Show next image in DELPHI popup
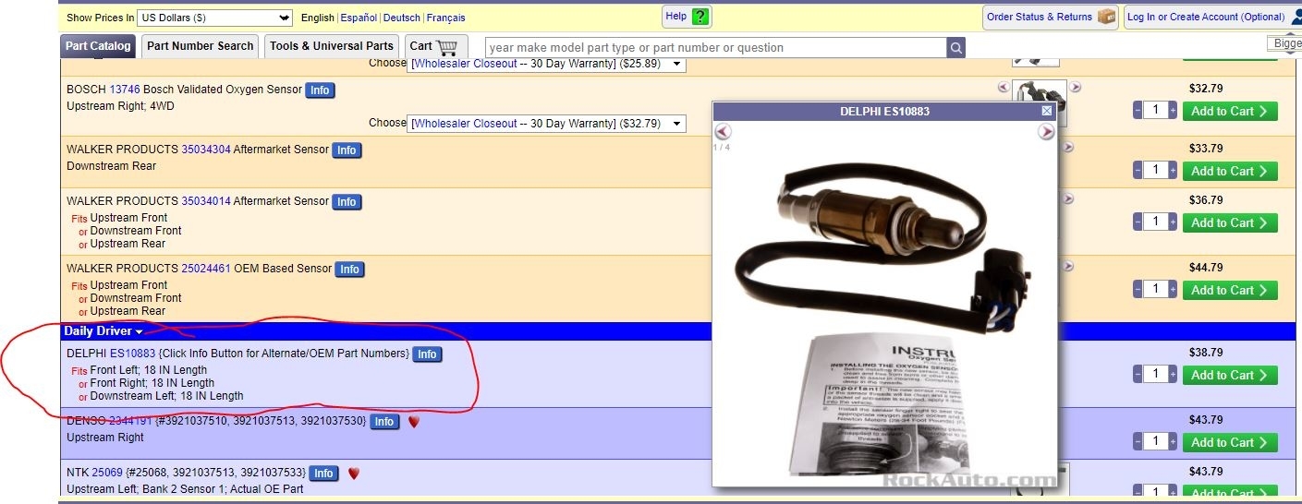Screen dimensions: 1302x504 click(1046, 131)
